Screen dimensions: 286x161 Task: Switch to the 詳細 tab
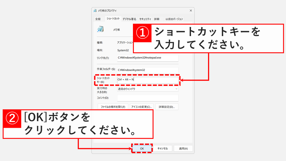click(x=157, y=19)
